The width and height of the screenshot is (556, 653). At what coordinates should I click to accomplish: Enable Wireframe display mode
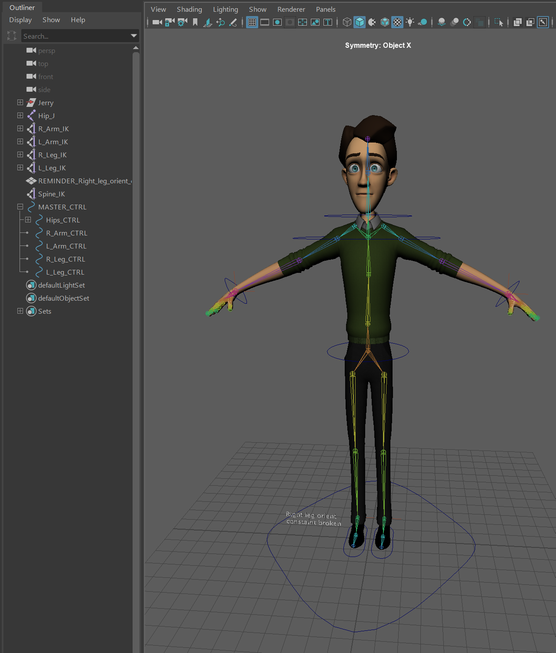(x=347, y=22)
